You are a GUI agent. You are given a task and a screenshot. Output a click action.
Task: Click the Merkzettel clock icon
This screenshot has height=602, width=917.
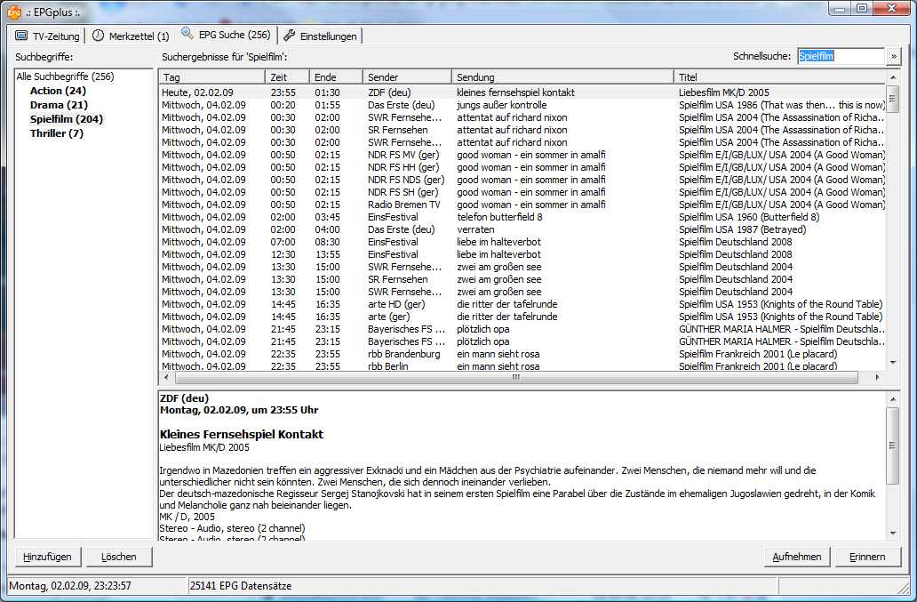tap(98, 36)
